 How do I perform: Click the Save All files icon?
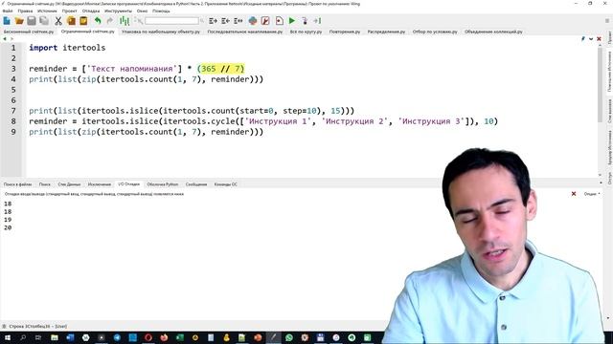point(44,21)
